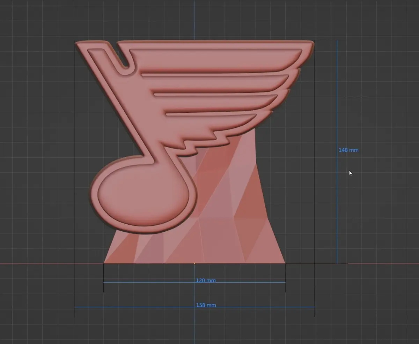This screenshot has width=419, height=344.
Task: Click the 148 mm height dimension label
Action: [x=348, y=150]
